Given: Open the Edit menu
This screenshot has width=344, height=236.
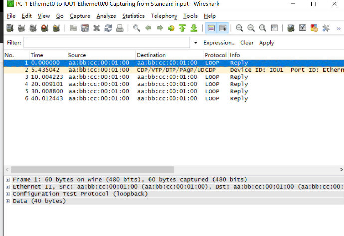Looking at the screenshot, I should pyautogui.click(x=27, y=16).
